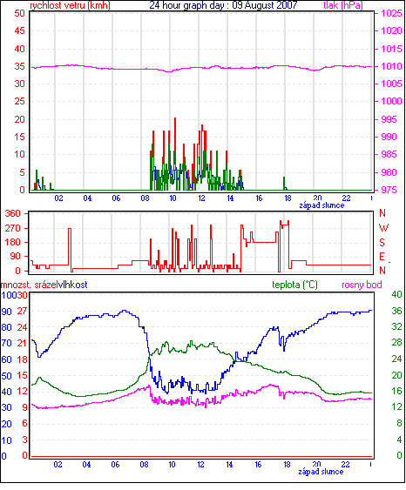Click the title '24 hour graph day : 09 August 2007'
This screenshot has height=490, width=406.
[223, 5]
